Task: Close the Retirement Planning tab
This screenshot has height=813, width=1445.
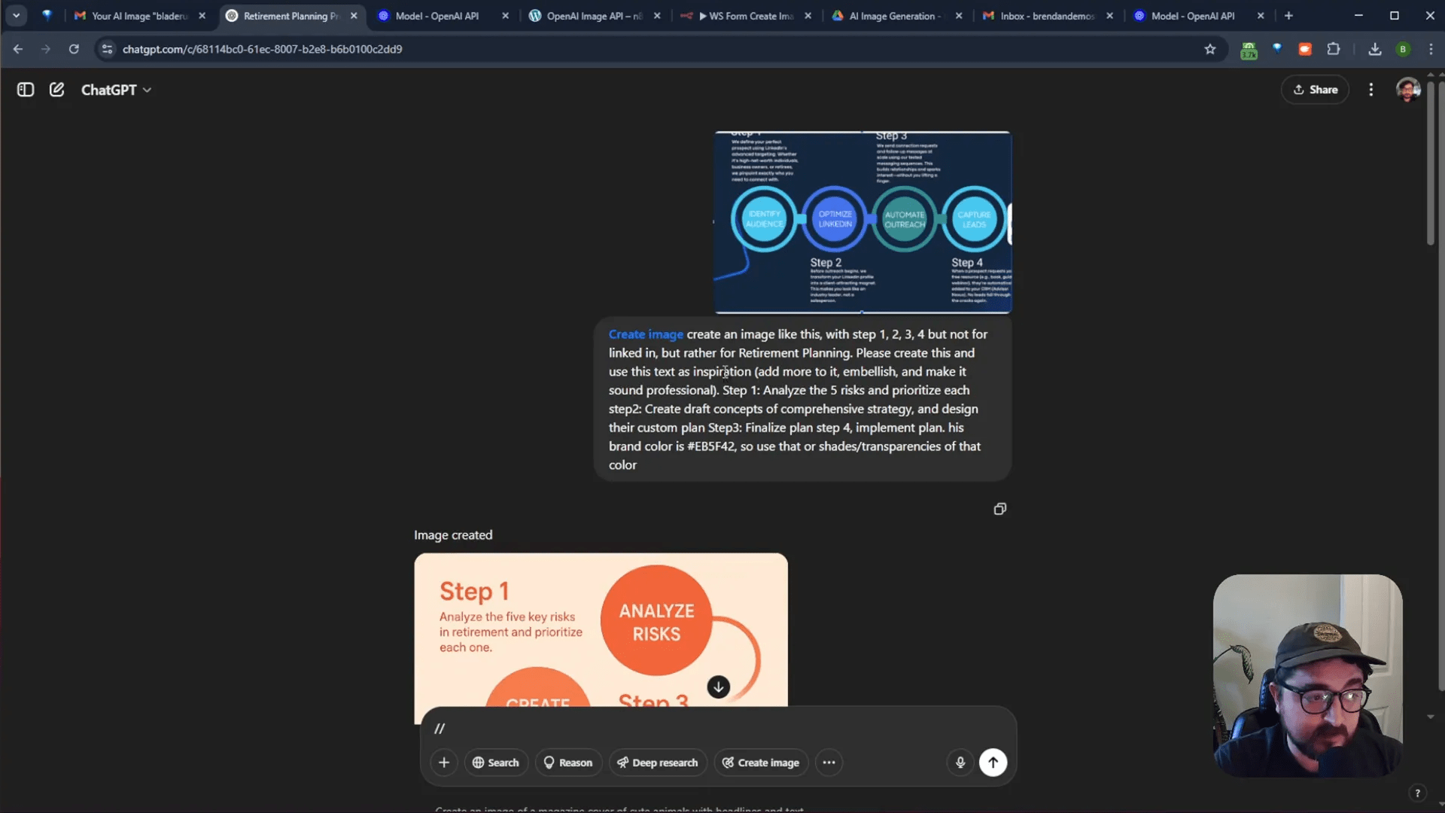Action: click(x=354, y=16)
